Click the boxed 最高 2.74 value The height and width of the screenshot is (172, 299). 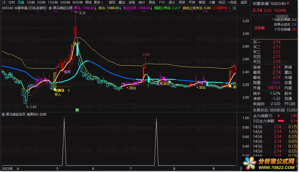tap(277, 72)
